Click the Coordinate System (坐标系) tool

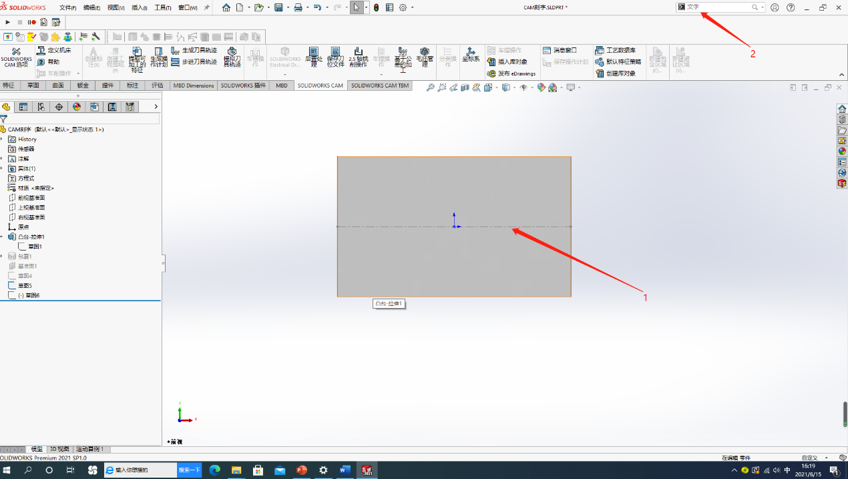pos(471,55)
